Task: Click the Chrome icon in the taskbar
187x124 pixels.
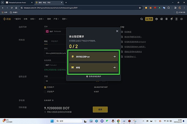Action: (x=118, y=121)
